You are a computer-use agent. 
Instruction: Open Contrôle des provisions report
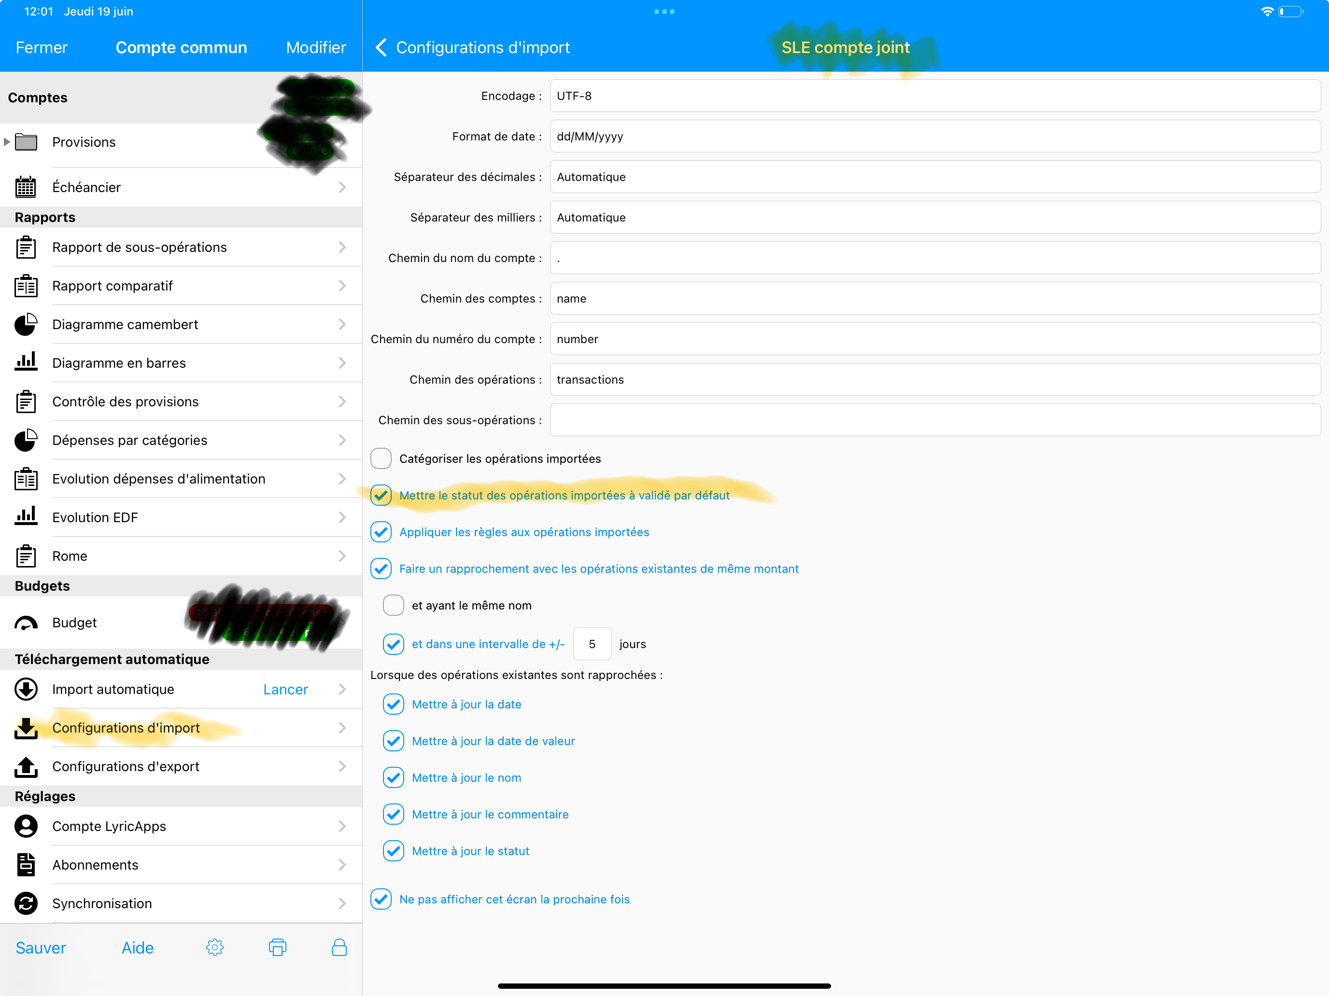coord(181,401)
